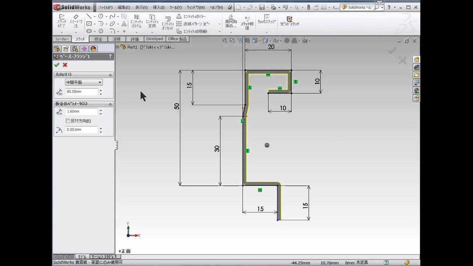
Task: Click the Zoom to Fit view icon
Action: pyautogui.click(x=224, y=41)
